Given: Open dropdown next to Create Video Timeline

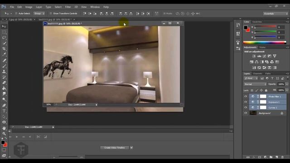Looking at the screenshot, I should 131,148.
